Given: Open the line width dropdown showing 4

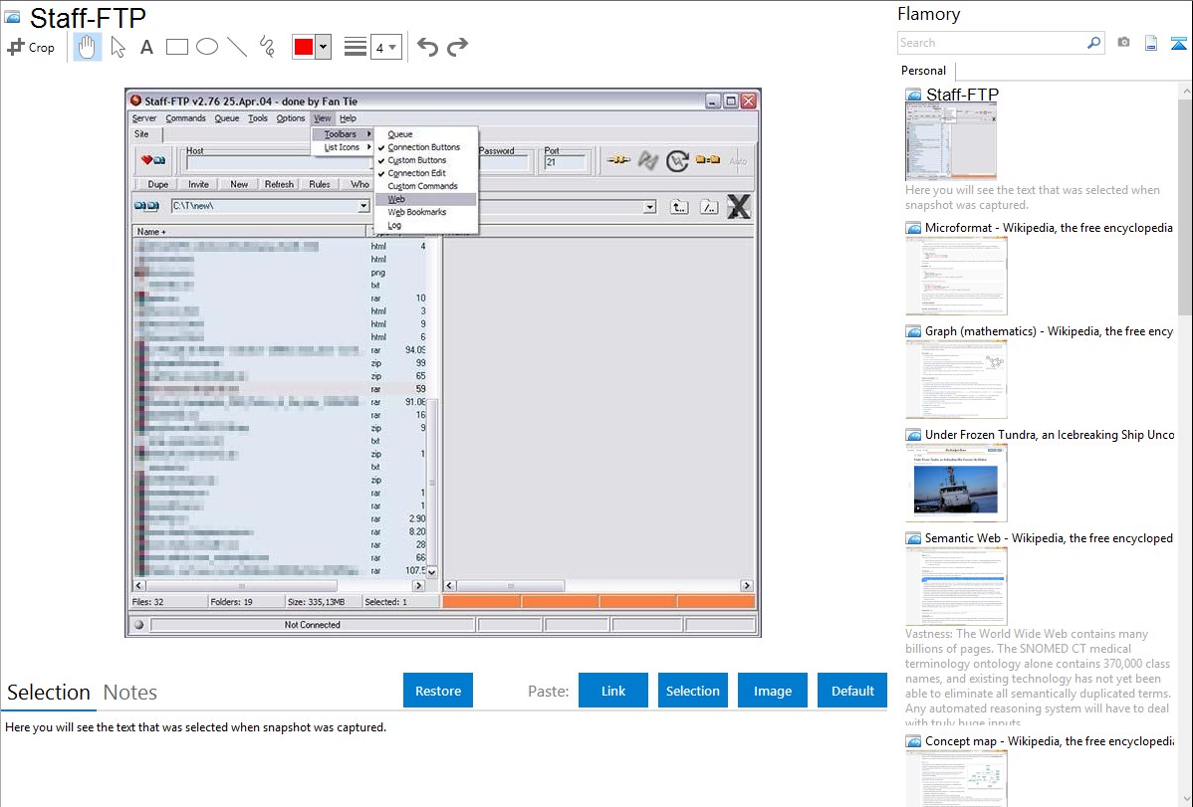Looking at the screenshot, I should (386, 47).
